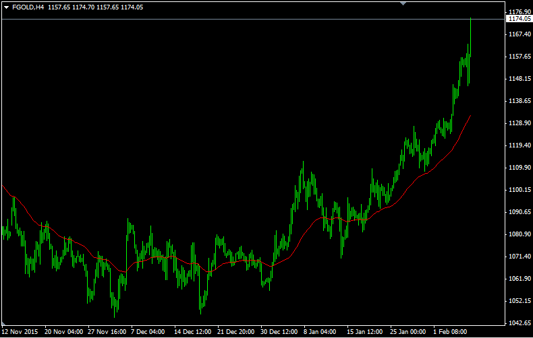The height and width of the screenshot is (338, 533).
Task: Click the 1100.15 price scale label
Action: 520,190
